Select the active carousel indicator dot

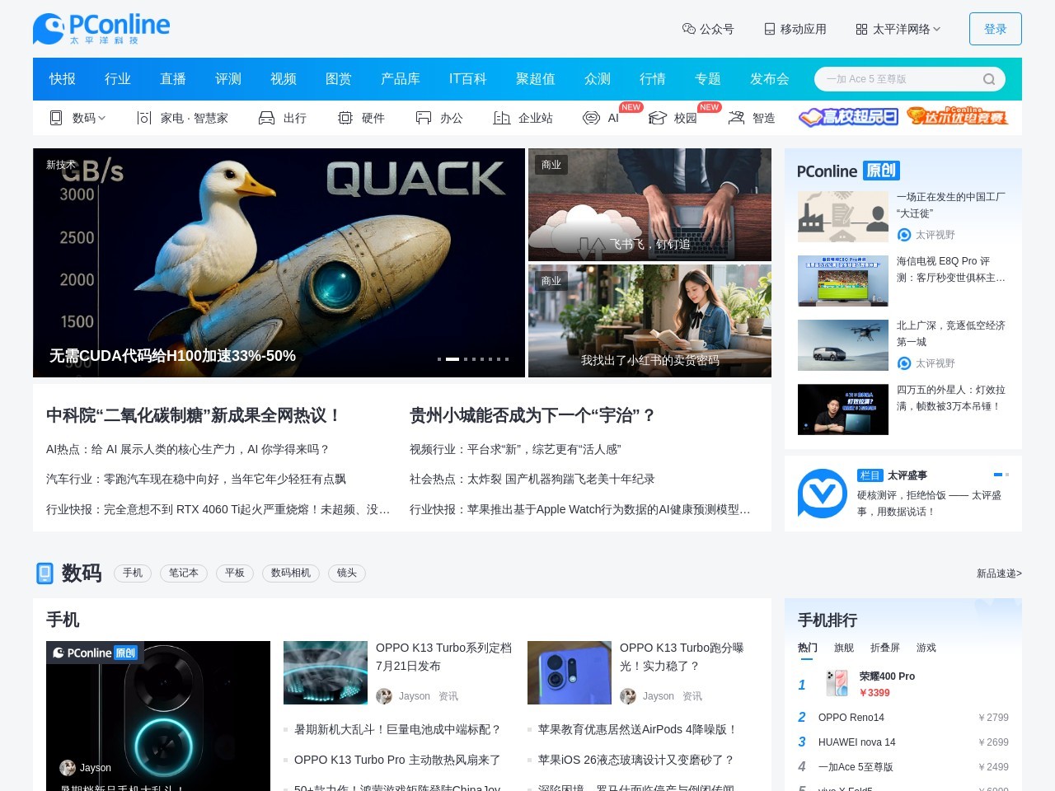point(452,359)
